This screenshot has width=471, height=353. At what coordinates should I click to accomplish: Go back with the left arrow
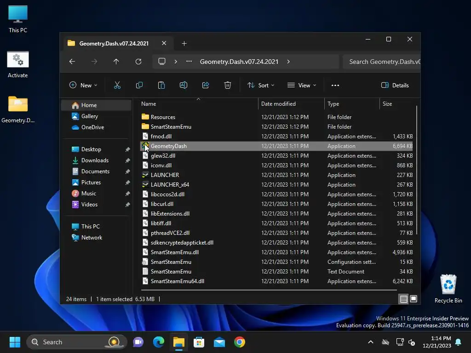click(72, 62)
